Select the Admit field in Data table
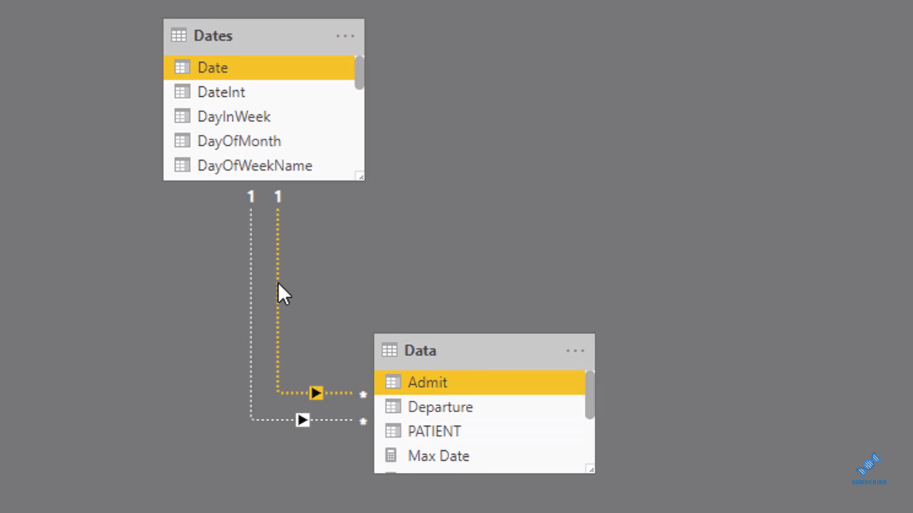This screenshot has height=513, width=913. point(479,382)
